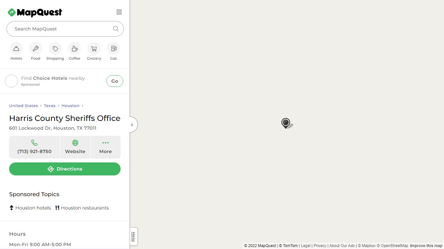Click the Harris County Sheriffs Office heading
The width and height of the screenshot is (444, 249).
pos(65,118)
